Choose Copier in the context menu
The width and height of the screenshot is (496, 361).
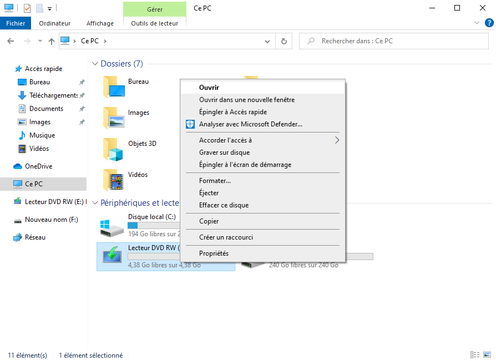[x=262, y=221]
